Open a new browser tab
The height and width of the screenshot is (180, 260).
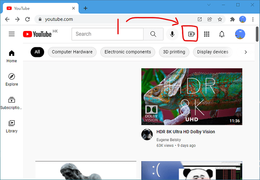coord(86,8)
